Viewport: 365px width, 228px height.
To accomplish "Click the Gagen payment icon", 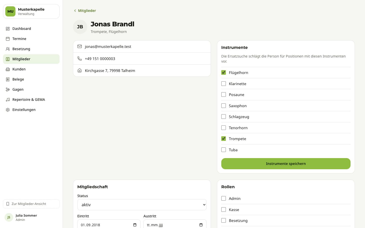I will click(x=8, y=89).
